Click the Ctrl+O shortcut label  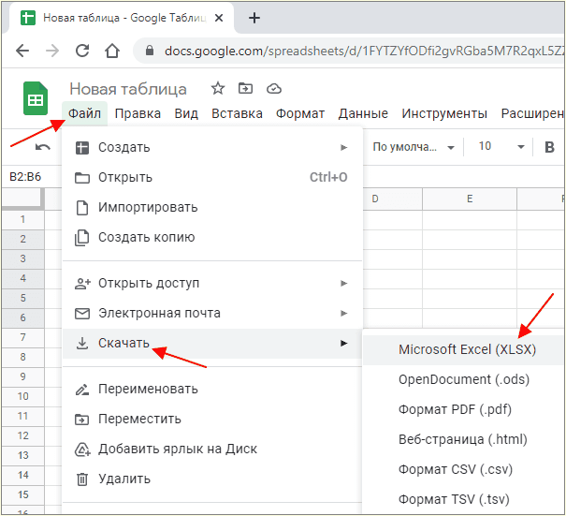click(328, 177)
